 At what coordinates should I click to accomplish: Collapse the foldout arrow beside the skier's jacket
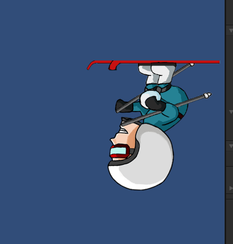click(231, 112)
